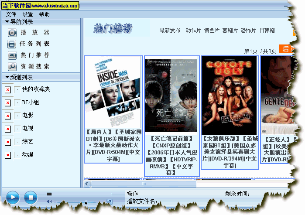The image size is (305, 215).
Task: Collapse the 频道列表 panel
Action: tap(7, 77)
